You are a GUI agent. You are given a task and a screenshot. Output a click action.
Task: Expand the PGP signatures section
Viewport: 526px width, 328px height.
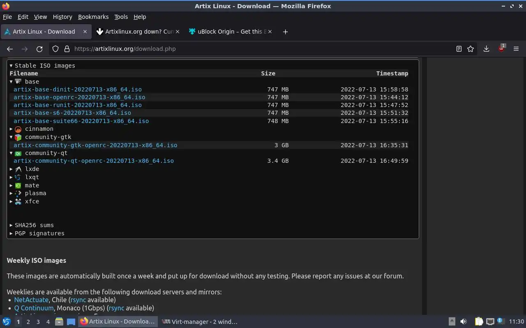37,233
